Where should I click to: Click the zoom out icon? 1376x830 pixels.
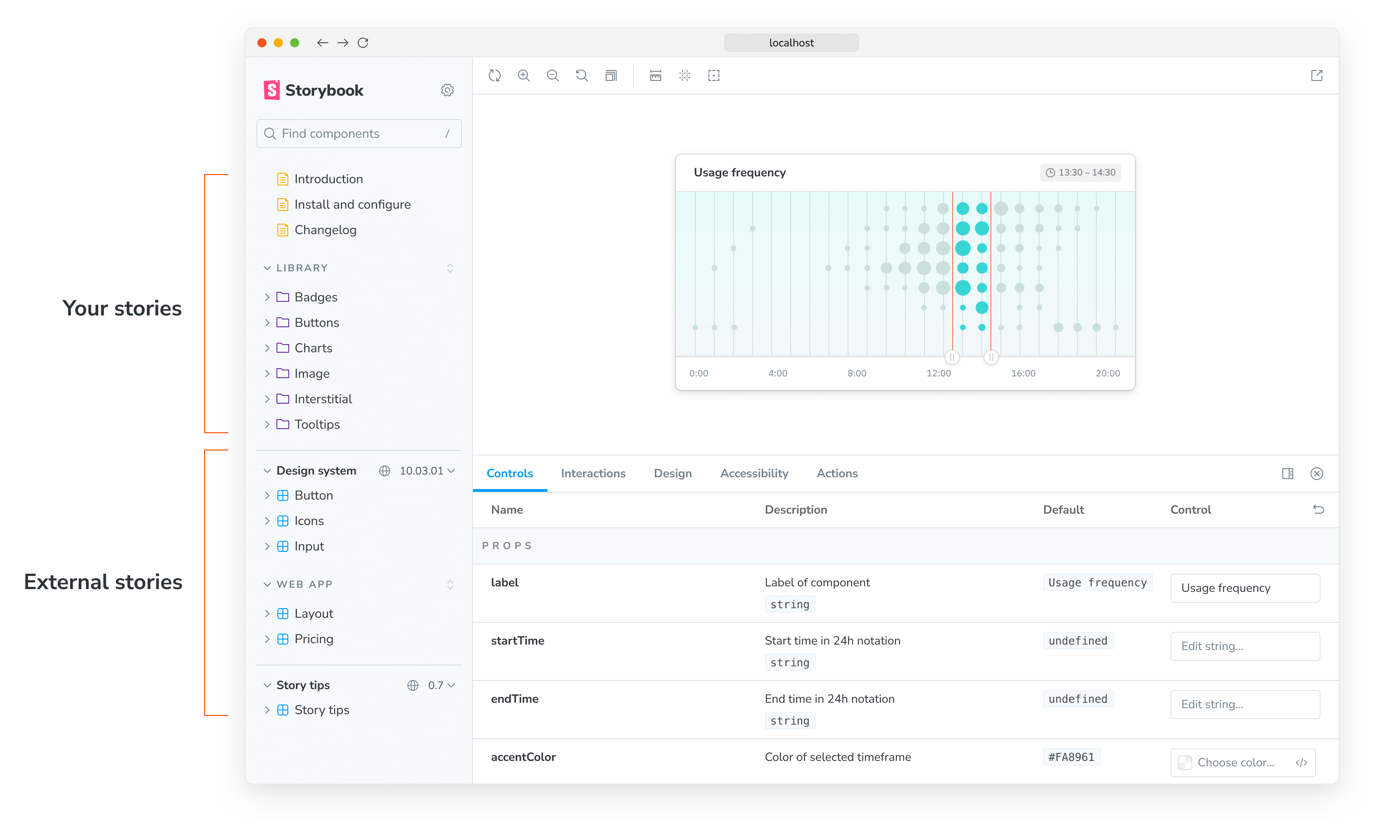552,75
